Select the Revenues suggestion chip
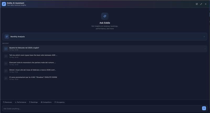The width and height of the screenshot is (210, 113). tap(8, 102)
